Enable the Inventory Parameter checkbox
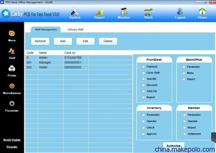Screen dimensions: 216x153 143,115
